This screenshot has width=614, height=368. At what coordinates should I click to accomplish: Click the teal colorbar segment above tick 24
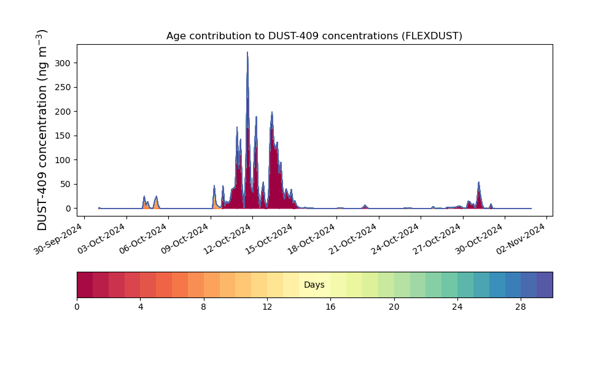coord(465,285)
